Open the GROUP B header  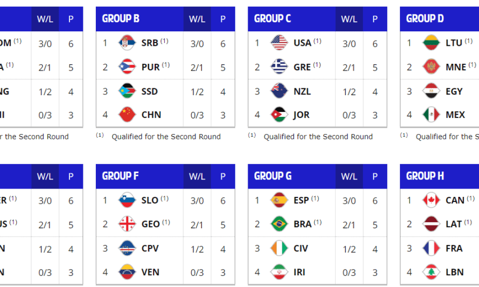[x=121, y=19]
